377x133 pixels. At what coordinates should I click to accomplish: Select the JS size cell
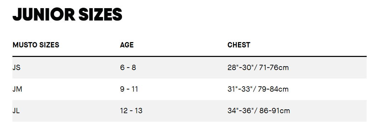click(16, 68)
